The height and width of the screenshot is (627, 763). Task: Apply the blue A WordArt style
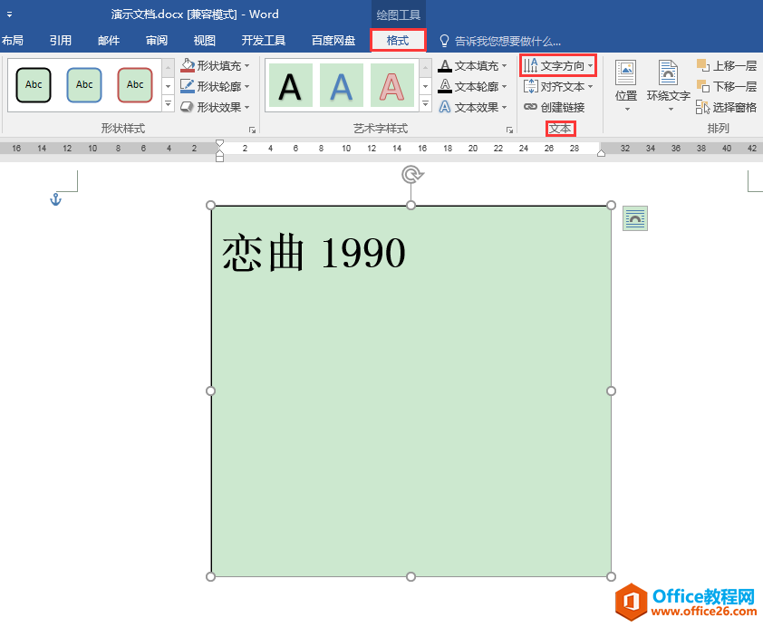click(341, 85)
